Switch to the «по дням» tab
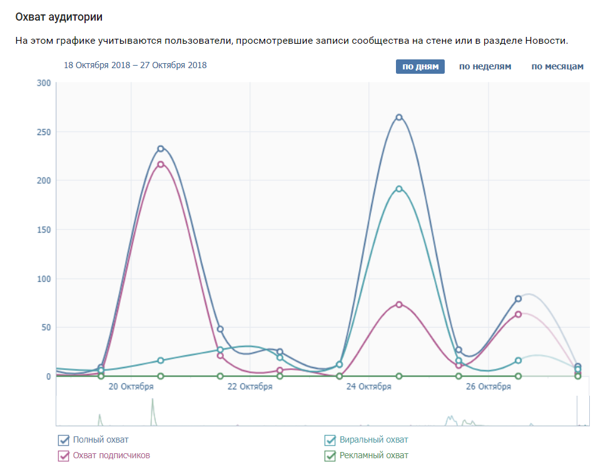Screen dimensions: 603x472 (x=420, y=67)
